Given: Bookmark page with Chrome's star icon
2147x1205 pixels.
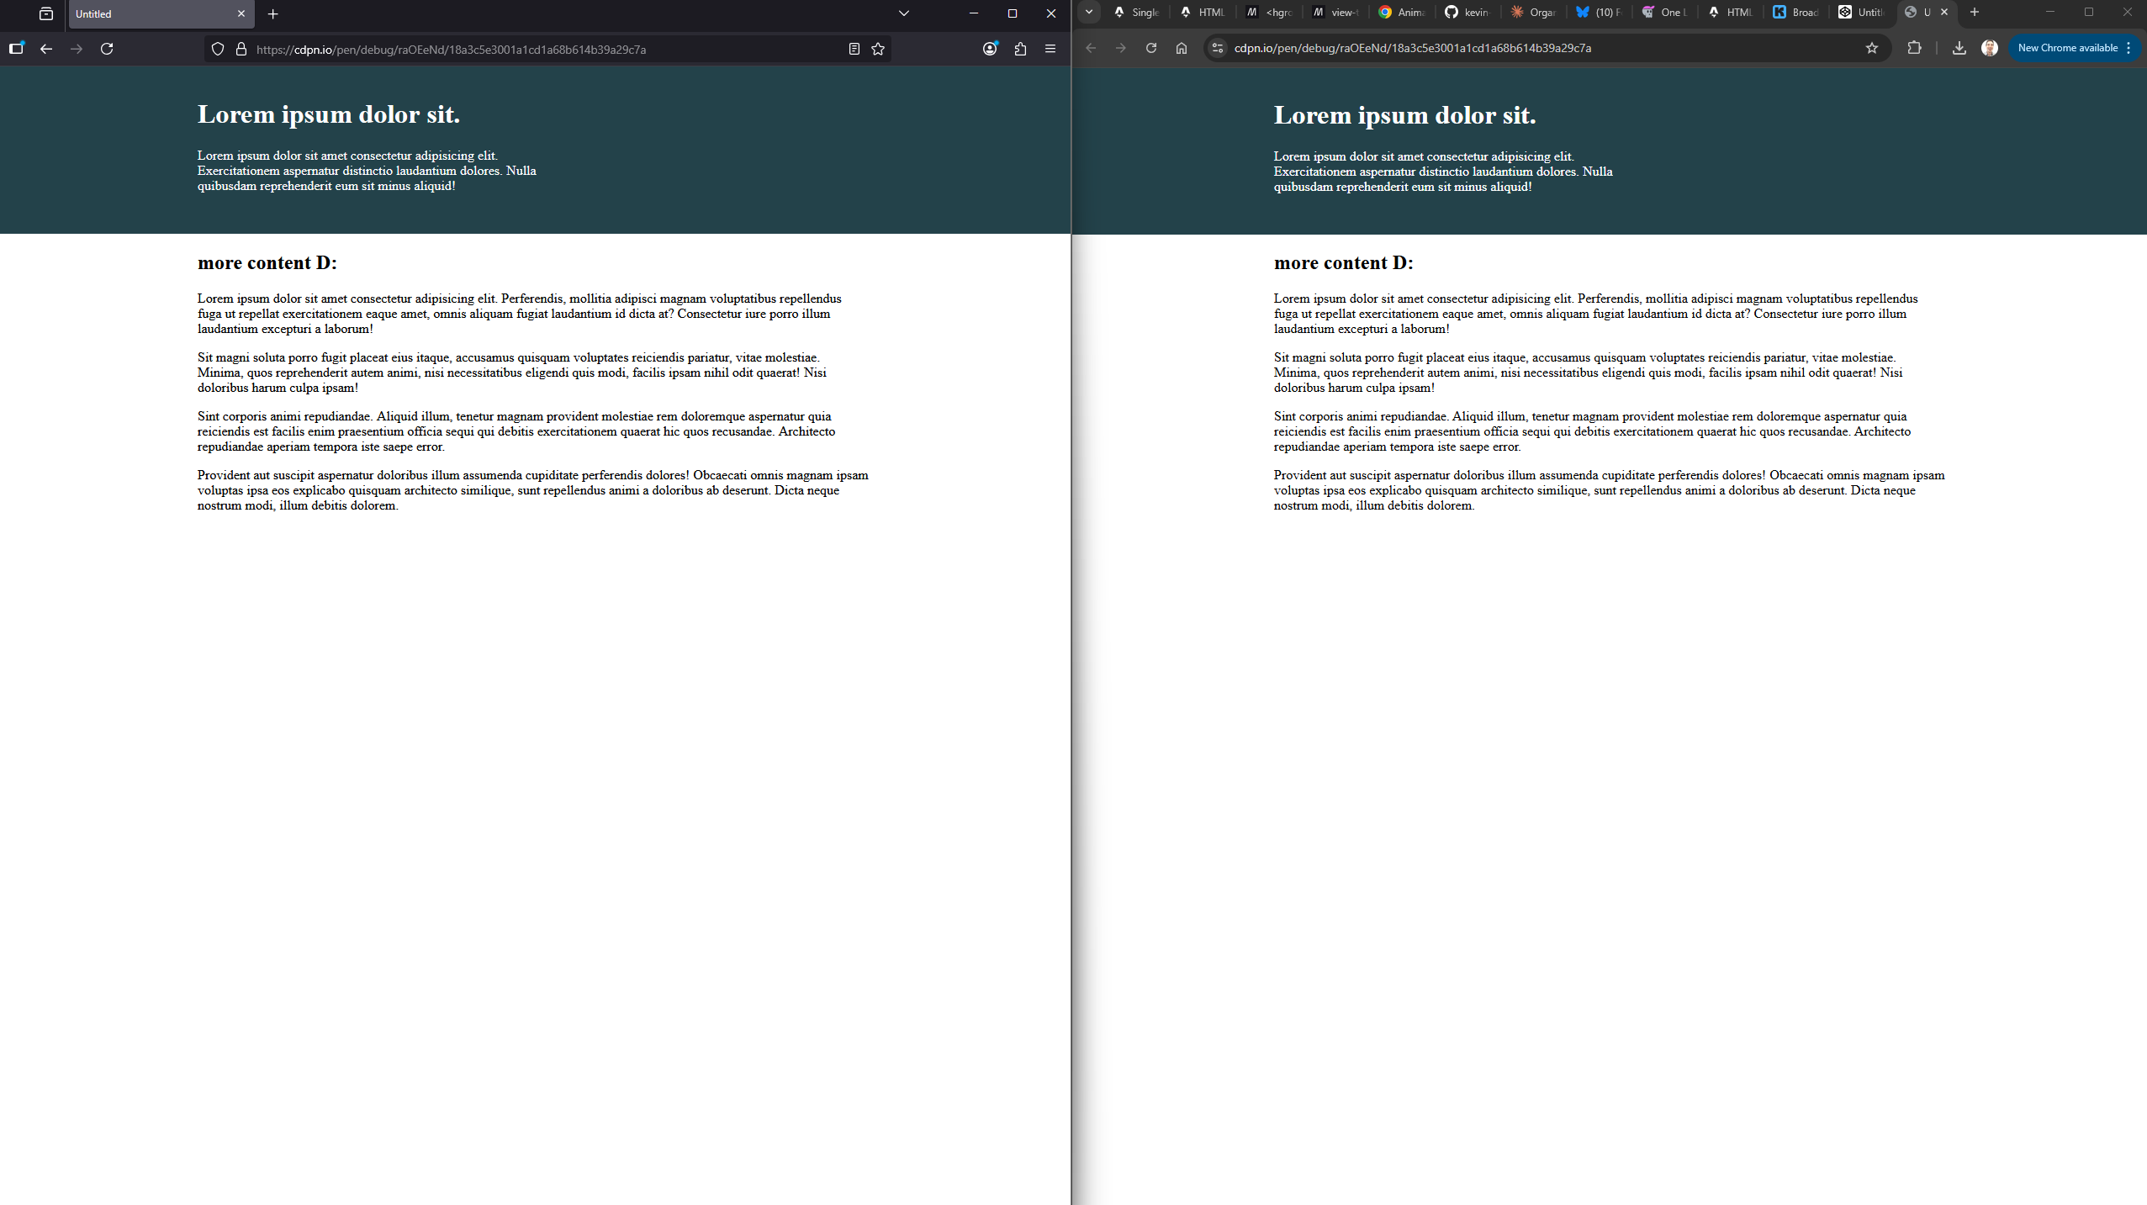Looking at the screenshot, I should click(1872, 48).
